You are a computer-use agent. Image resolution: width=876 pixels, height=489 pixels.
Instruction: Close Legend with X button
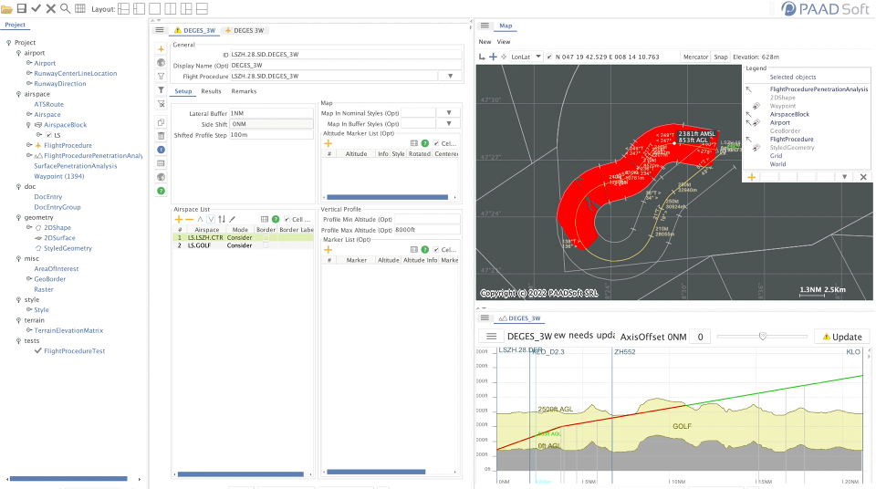[863, 177]
